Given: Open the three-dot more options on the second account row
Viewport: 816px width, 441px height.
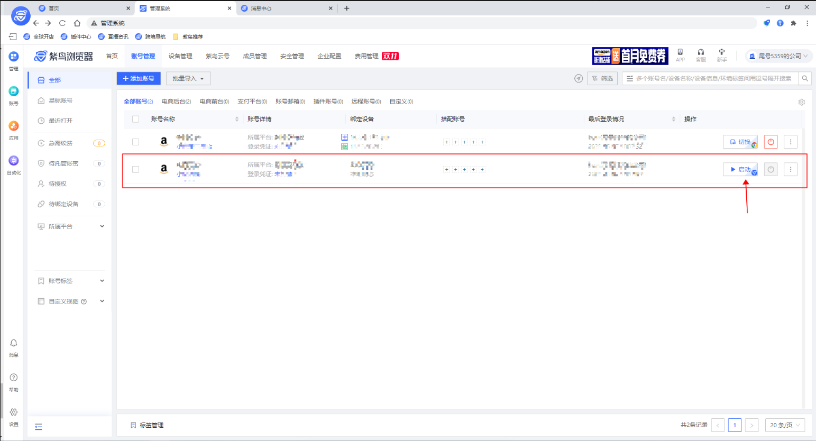Looking at the screenshot, I should 790,169.
